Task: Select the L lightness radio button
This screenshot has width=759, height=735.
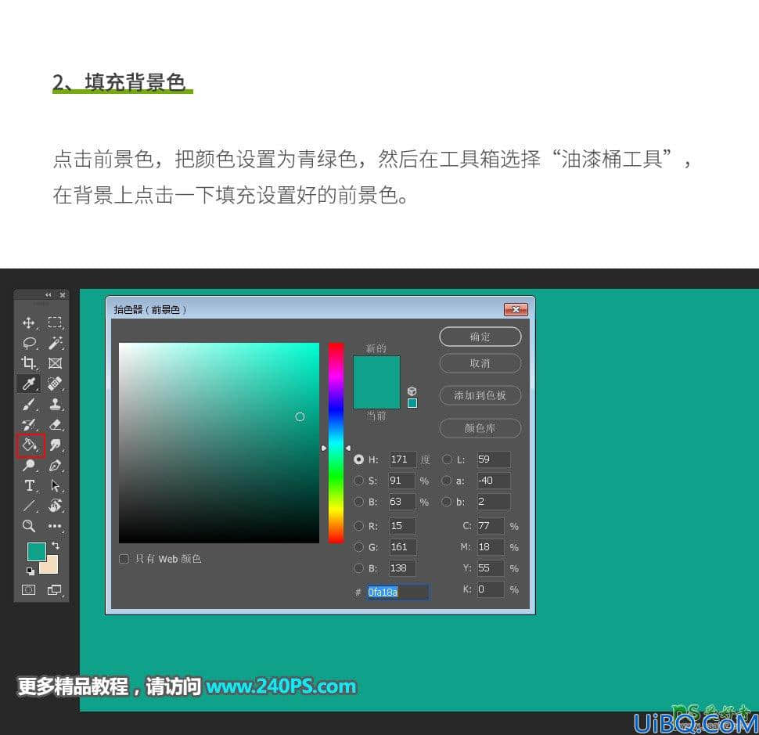Action: click(x=447, y=459)
